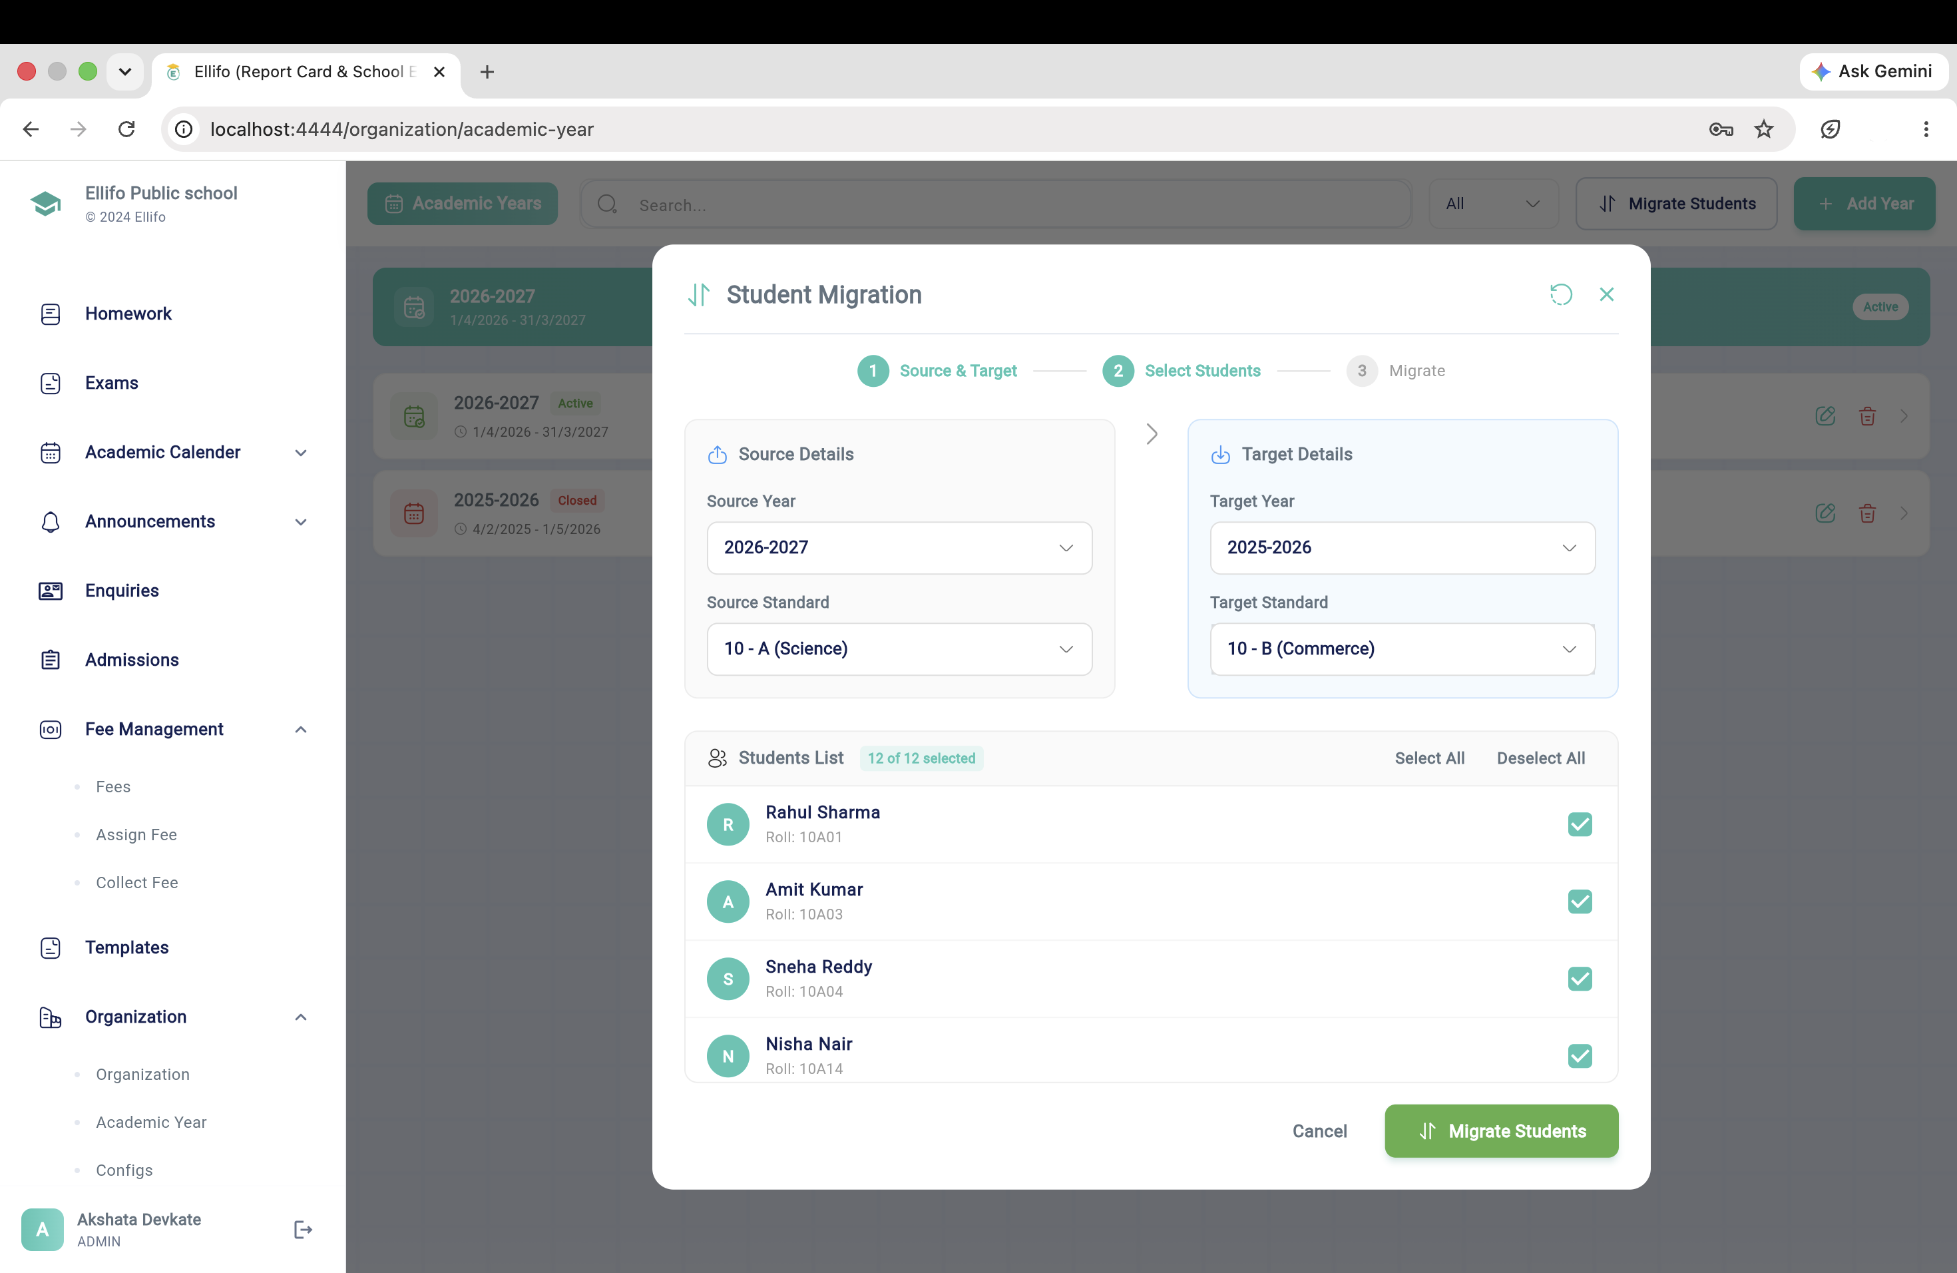Uncheck Amit Kumar's selection checkbox

pyautogui.click(x=1580, y=901)
